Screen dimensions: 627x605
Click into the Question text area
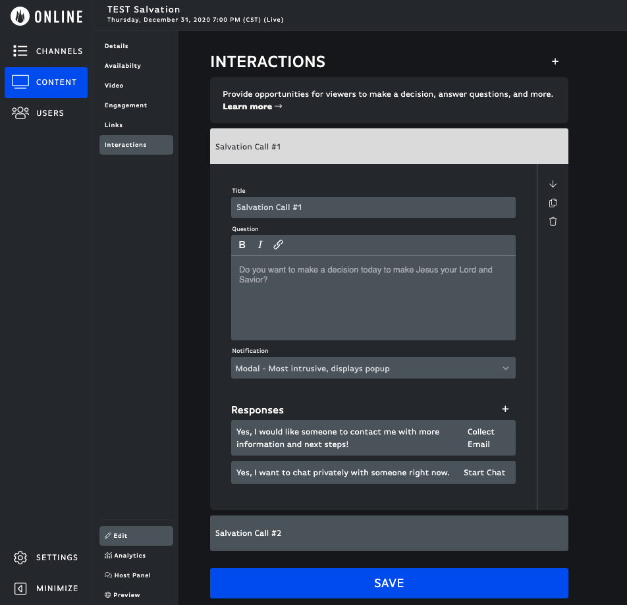click(373, 298)
